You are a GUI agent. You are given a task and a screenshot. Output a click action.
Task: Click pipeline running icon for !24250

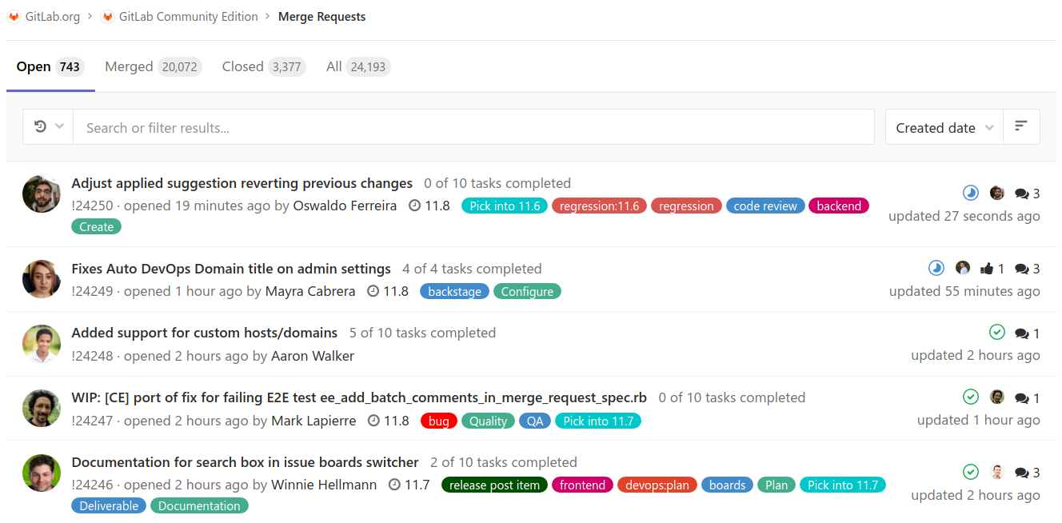pyautogui.click(x=970, y=193)
